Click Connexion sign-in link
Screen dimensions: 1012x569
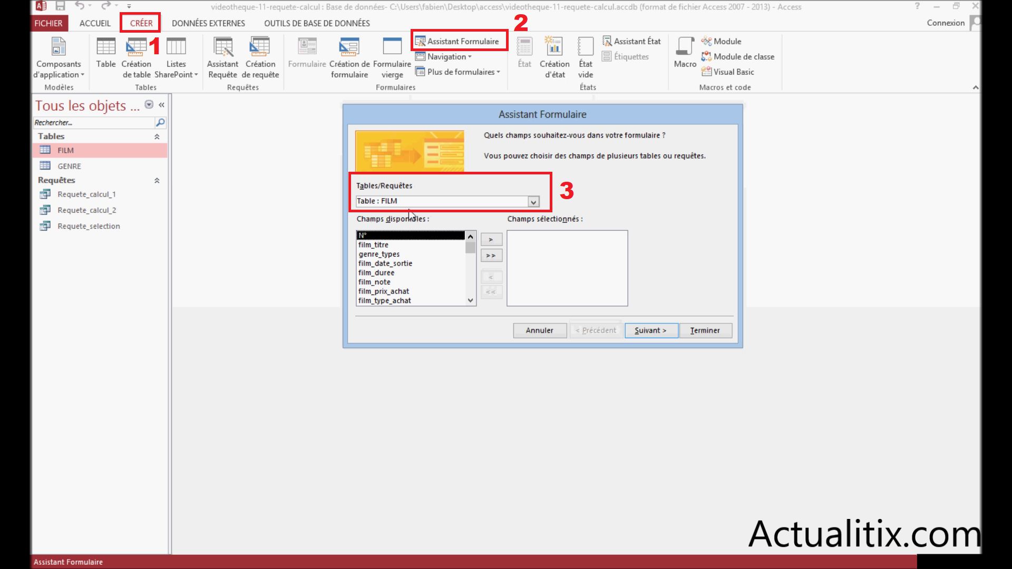point(946,23)
